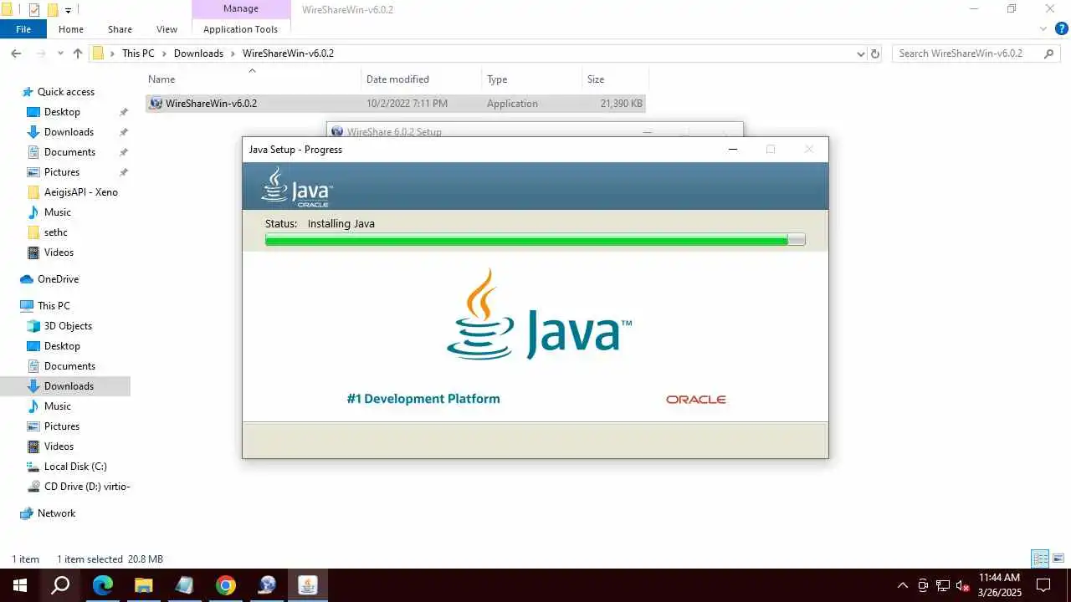Image resolution: width=1071 pixels, height=602 pixels.
Task: Go back in File Explorer
Action: 16,54
